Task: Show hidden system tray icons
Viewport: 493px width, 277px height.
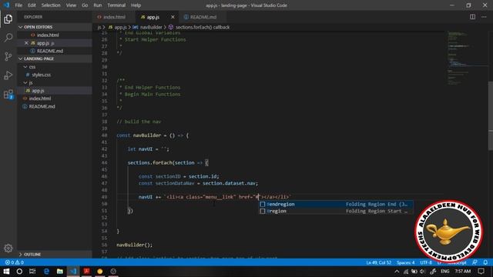Action: [x=397, y=272]
